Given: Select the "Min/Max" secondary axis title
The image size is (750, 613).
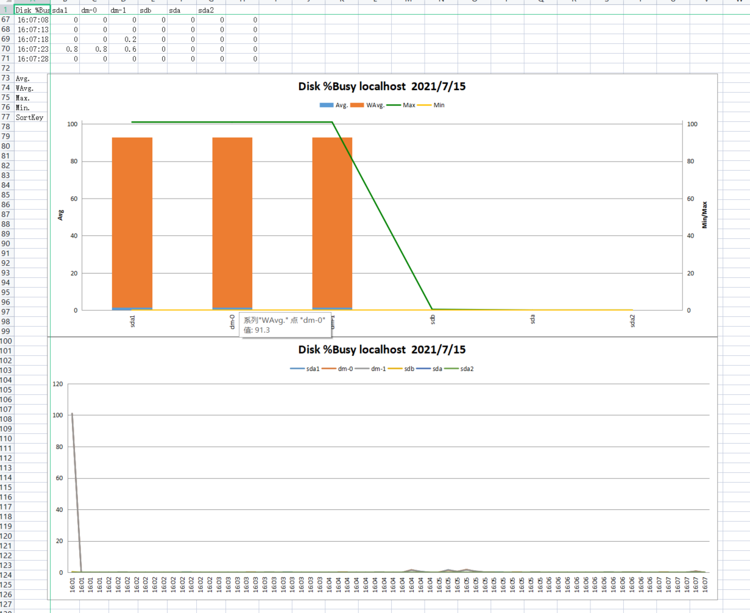Looking at the screenshot, I should click(705, 215).
